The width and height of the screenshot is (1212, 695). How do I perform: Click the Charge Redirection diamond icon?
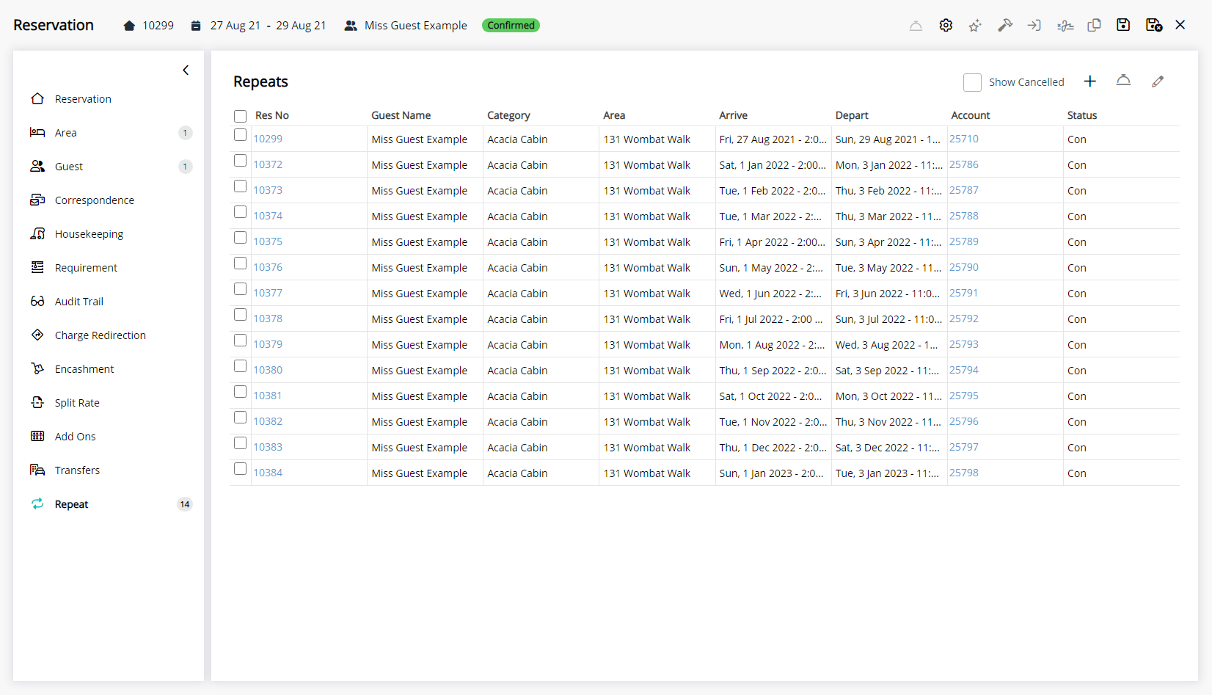pos(37,335)
